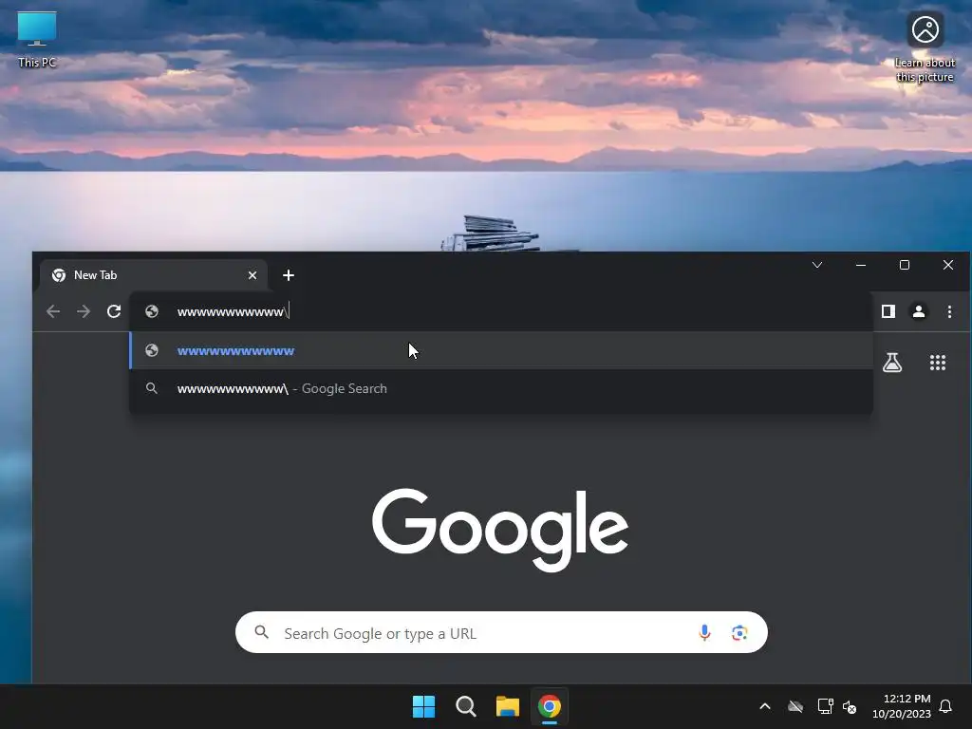This screenshot has width=972, height=729.
Task: Click the Chrome back arrow button
Action: [53, 311]
